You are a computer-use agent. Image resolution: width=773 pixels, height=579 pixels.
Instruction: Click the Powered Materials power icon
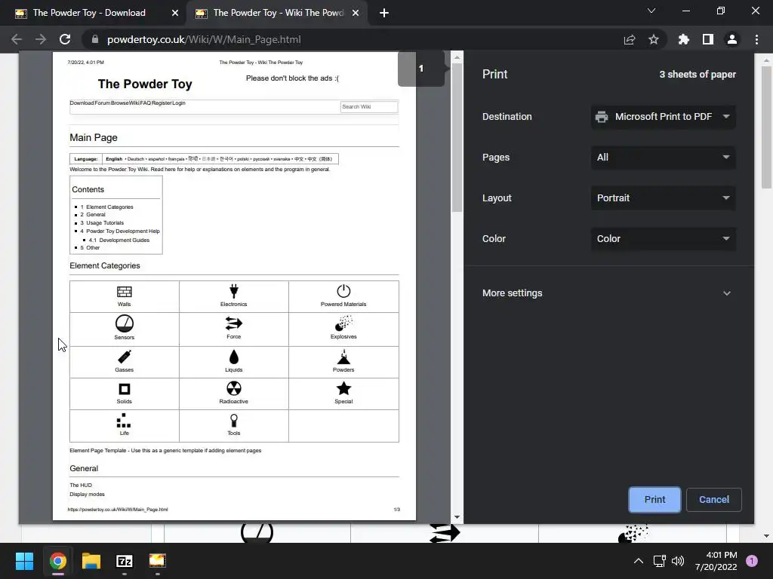pos(343,291)
